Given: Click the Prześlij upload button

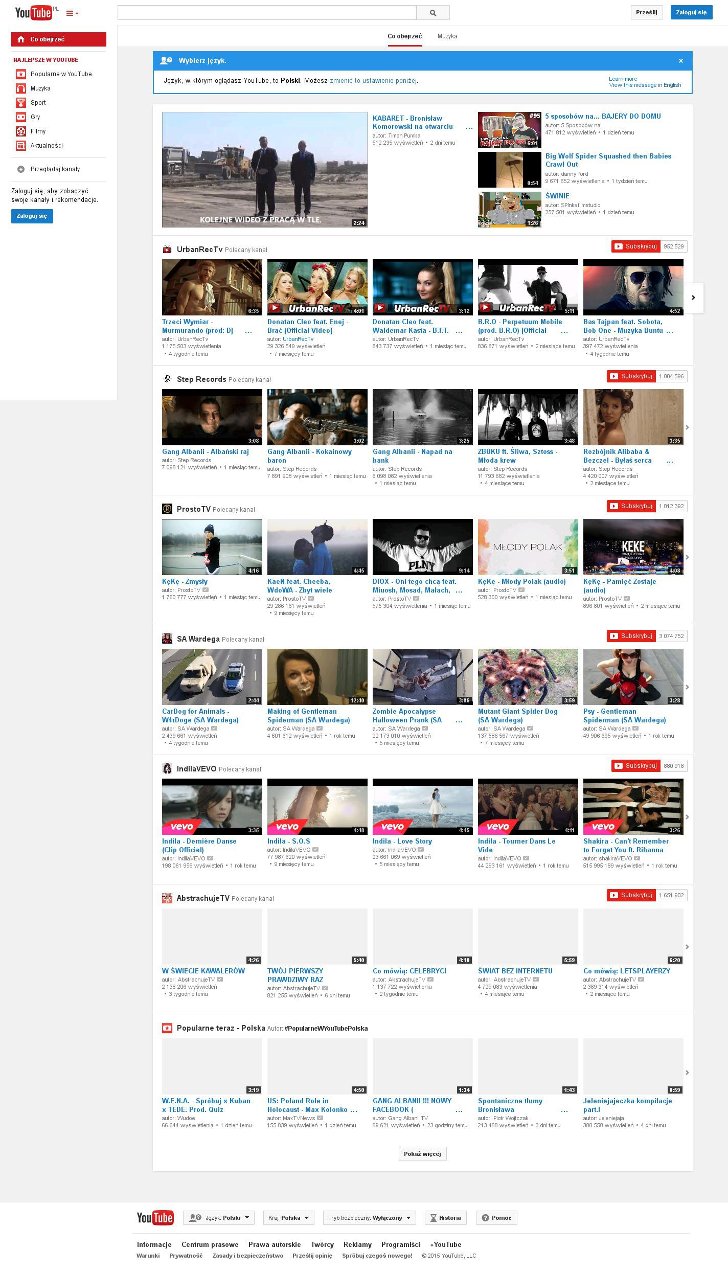Looking at the screenshot, I should tap(647, 12).
